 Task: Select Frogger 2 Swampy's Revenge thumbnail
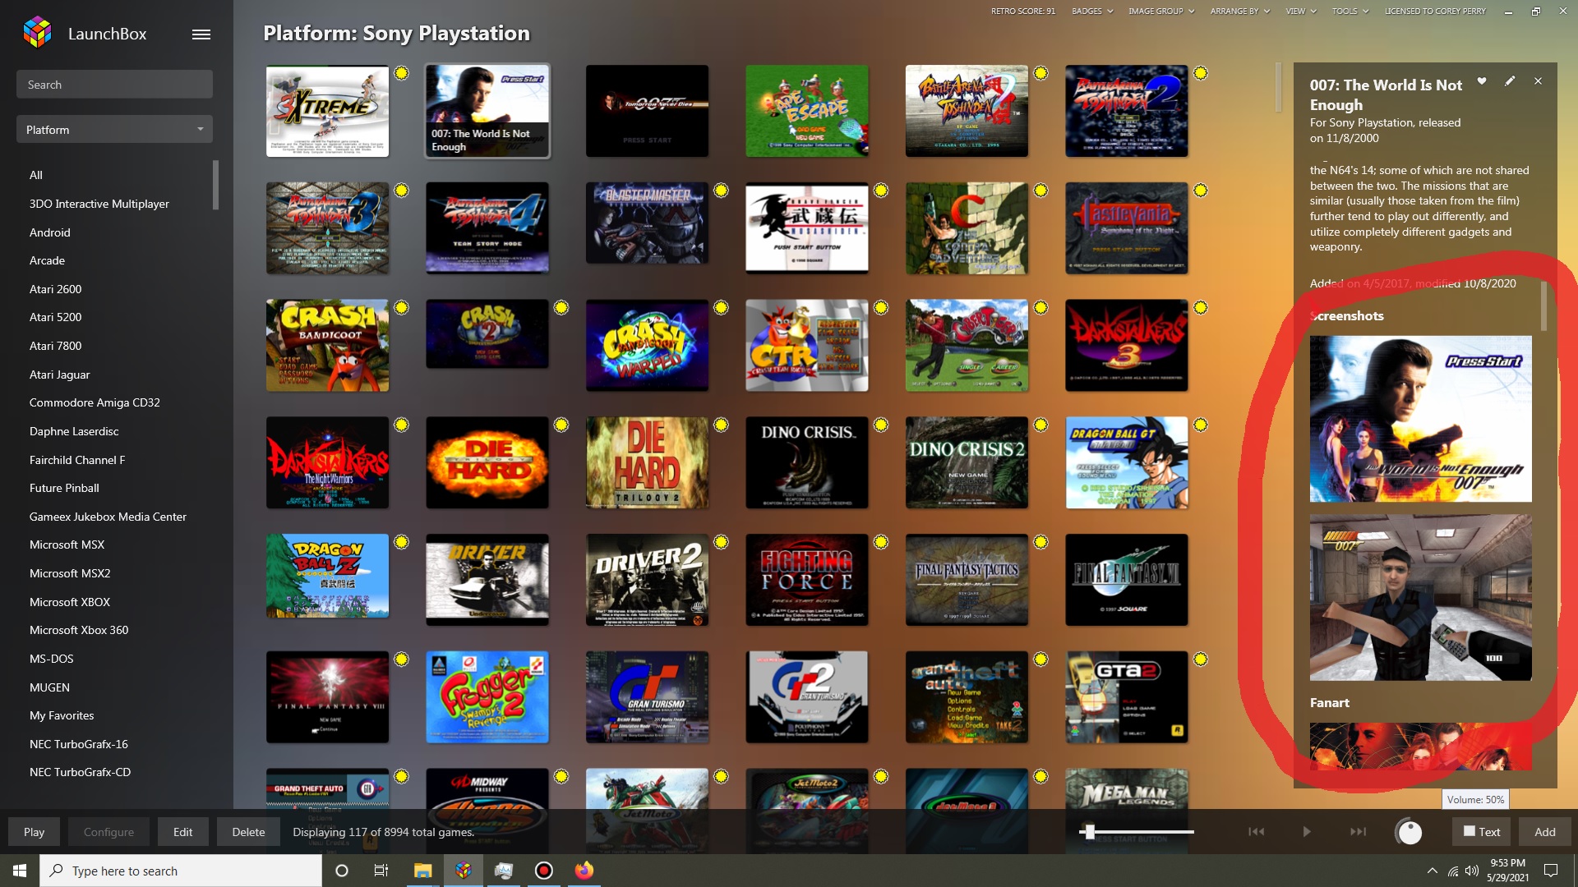(x=487, y=697)
